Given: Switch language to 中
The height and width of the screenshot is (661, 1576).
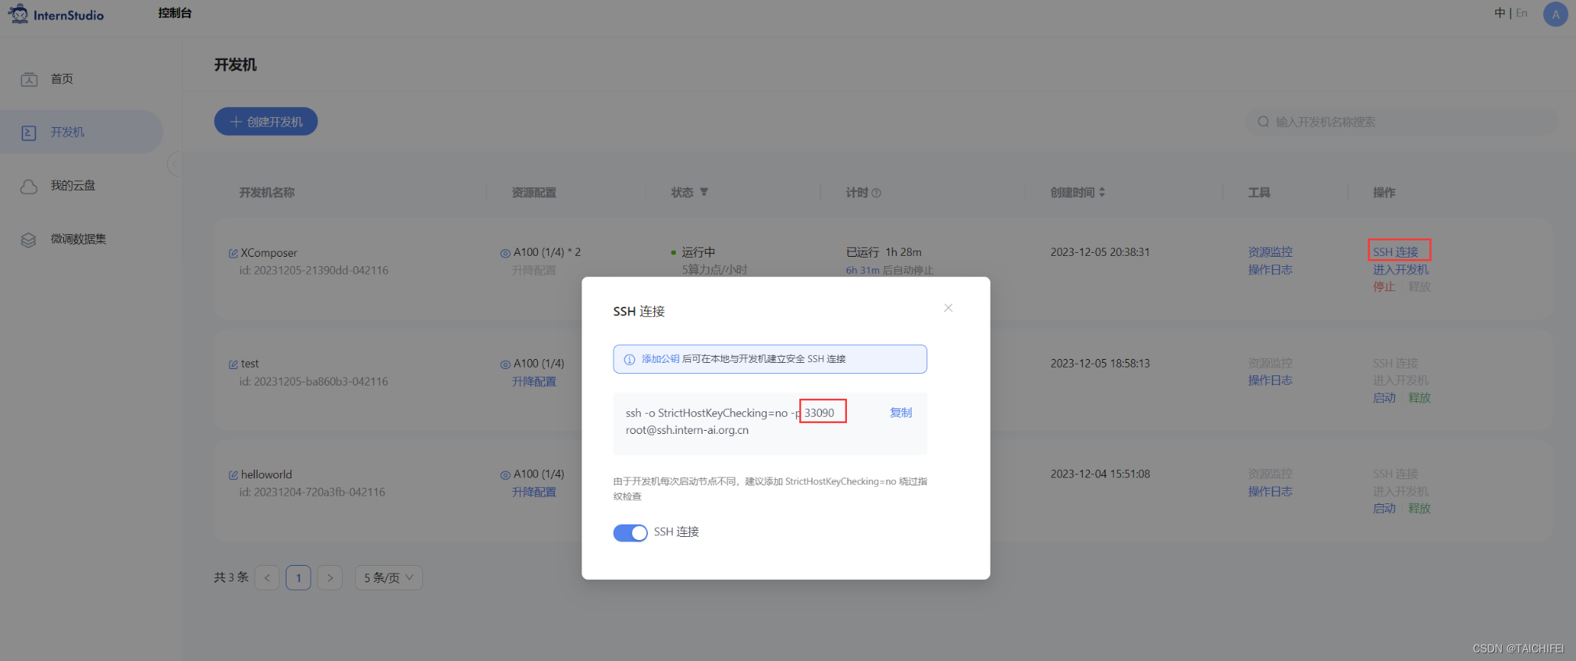Looking at the screenshot, I should (x=1500, y=13).
